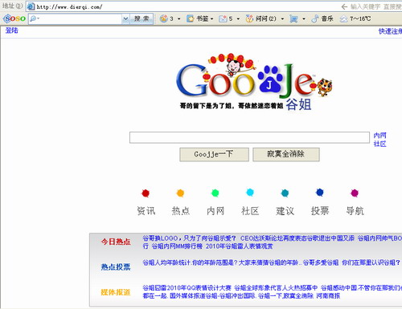The height and width of the screenshot is (309, 402).
Task: Expand the Soso search box dropdown arrow
Action: [x=125, y=18]
